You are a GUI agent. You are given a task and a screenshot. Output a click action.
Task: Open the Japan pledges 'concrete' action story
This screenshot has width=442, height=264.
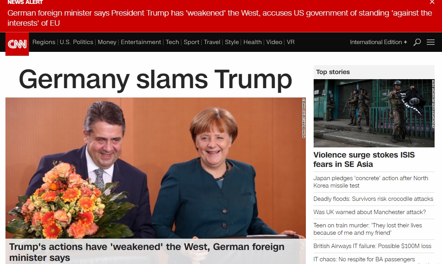pyautogui.click(x=371, y=182)
